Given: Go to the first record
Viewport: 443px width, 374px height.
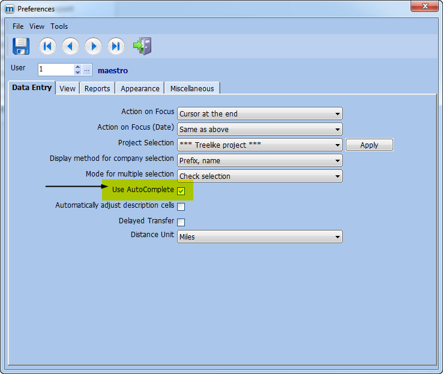Looking at the screenshot, I should [47, 46].
